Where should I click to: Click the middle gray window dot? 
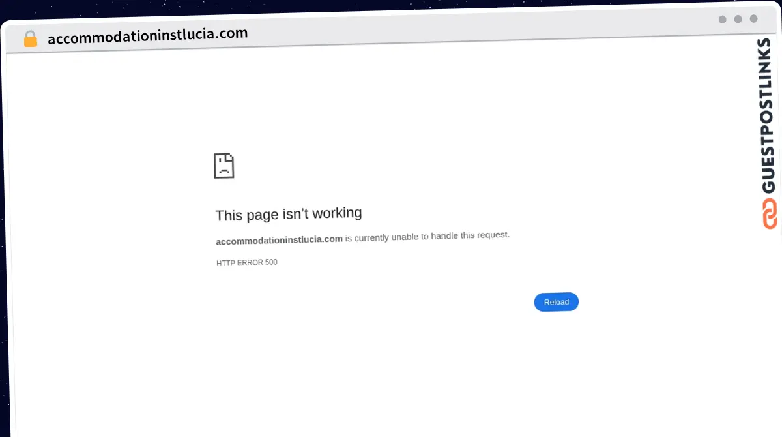point(738,19)
